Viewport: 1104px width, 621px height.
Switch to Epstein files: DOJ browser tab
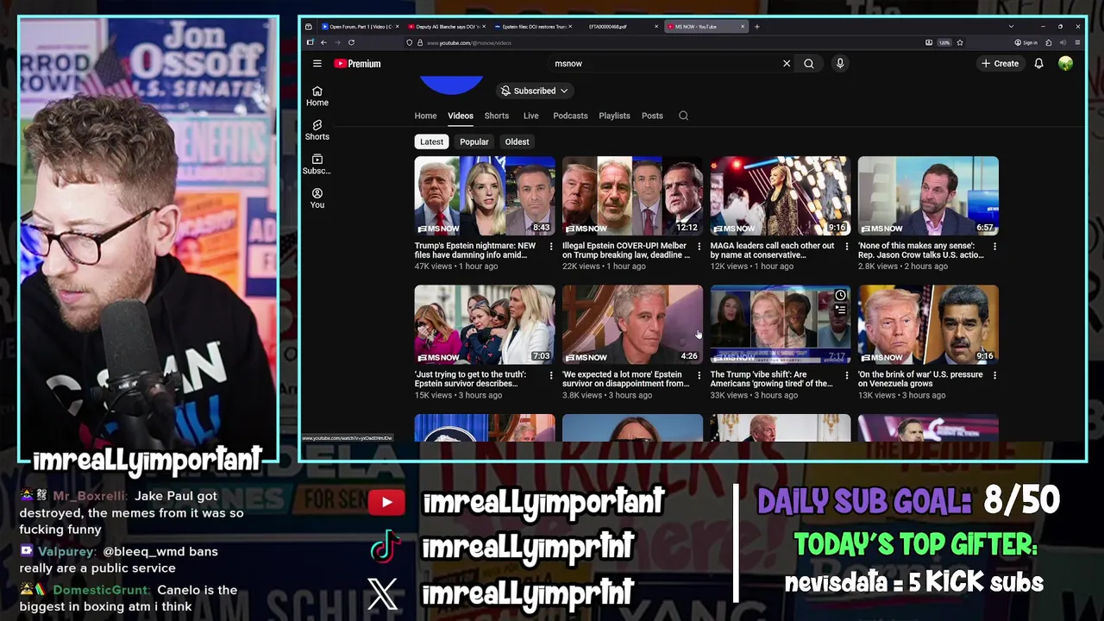(x=532, y=27)
